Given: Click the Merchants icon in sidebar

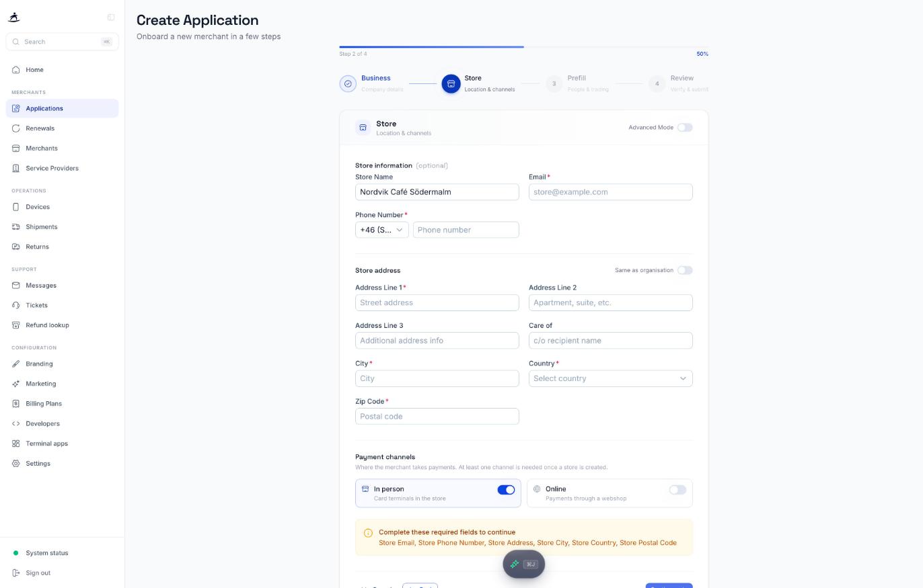Looking at the screenshot, I should click(x=16, y=149).
